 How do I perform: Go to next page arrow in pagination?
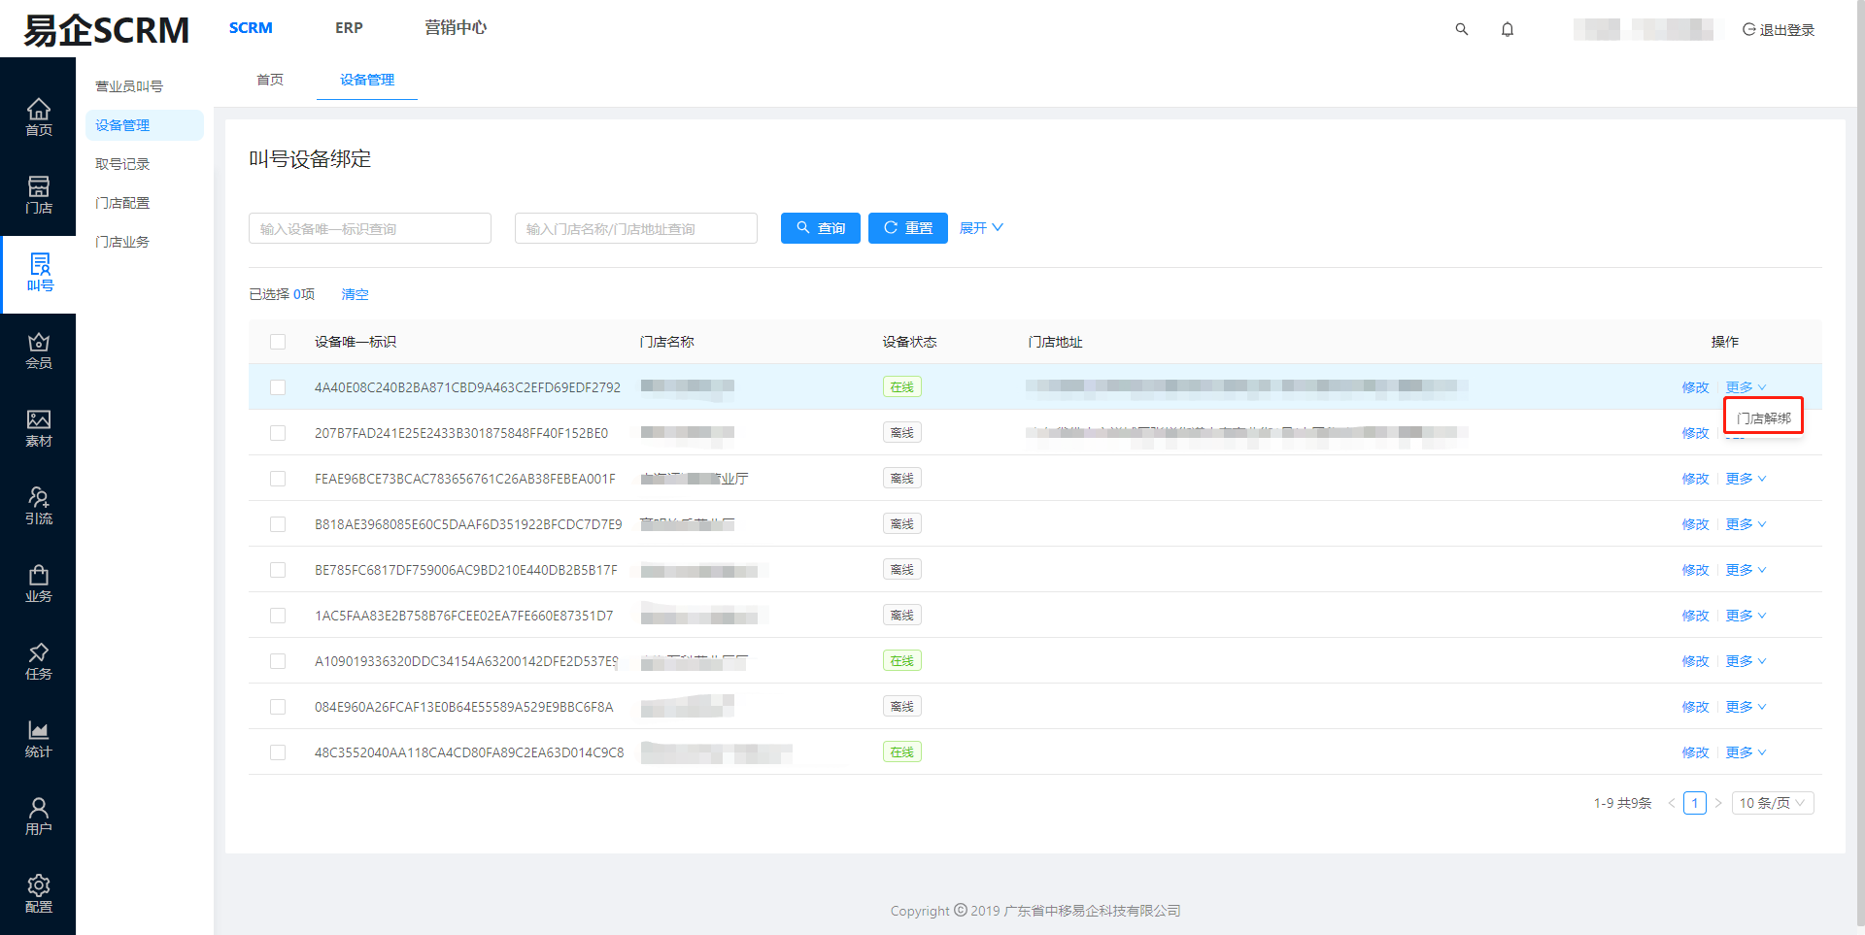[1718, 803]
